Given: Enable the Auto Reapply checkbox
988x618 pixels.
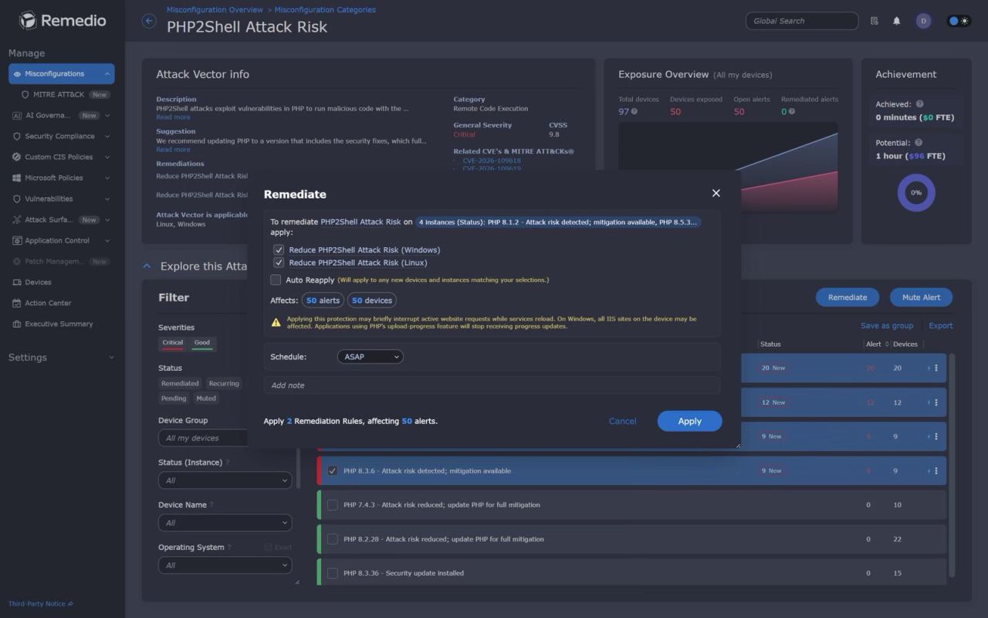Looking at the screenshot, I should 276,280.
